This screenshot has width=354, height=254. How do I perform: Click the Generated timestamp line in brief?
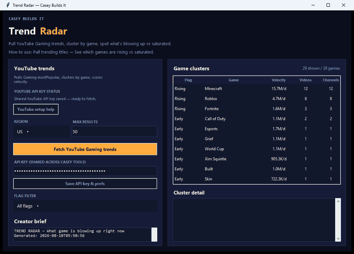[49, 236]
